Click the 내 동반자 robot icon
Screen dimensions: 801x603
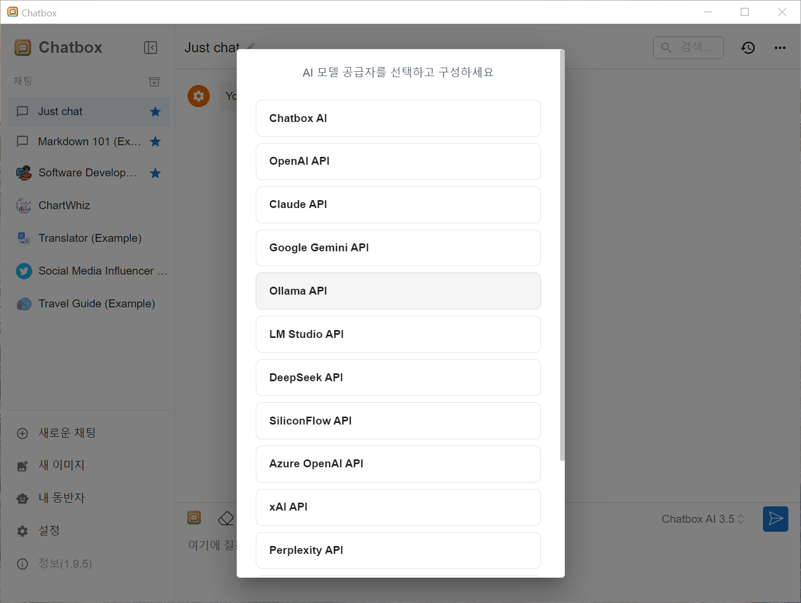coord(22,498)
